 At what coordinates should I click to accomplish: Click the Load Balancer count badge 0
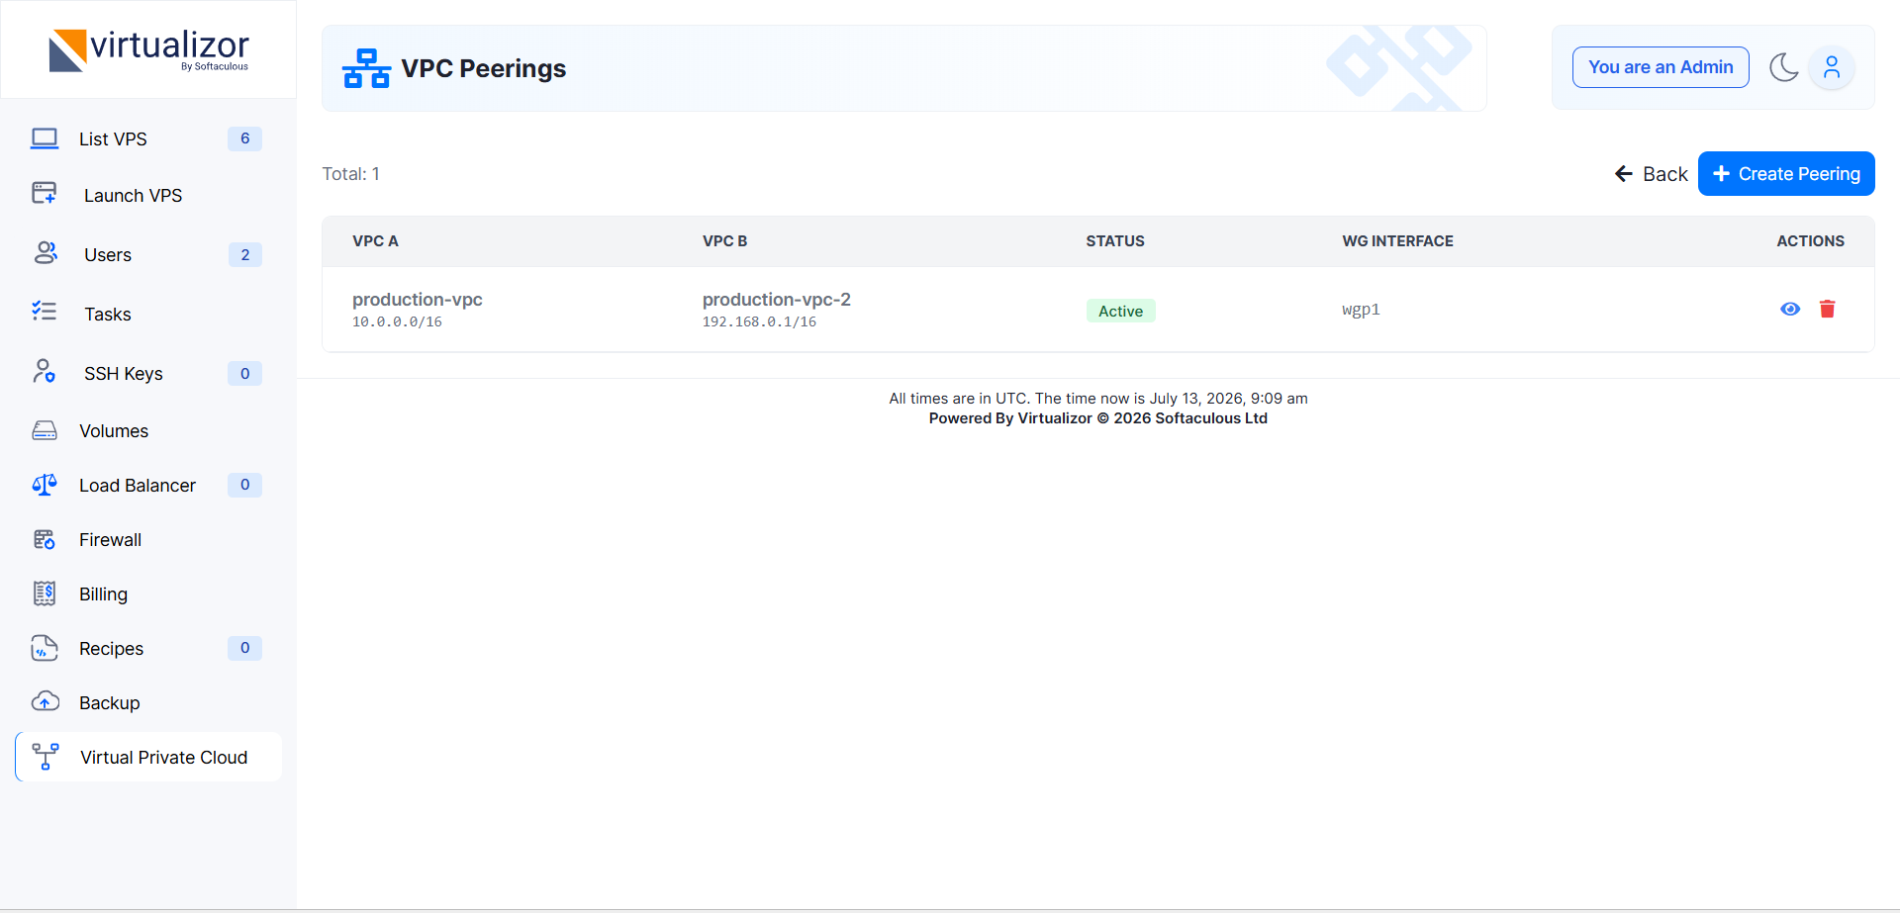(244, 485)
